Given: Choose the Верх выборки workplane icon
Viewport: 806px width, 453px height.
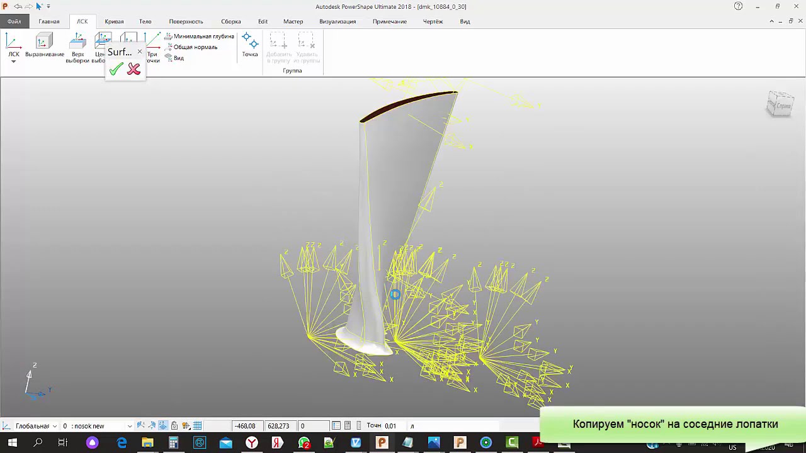Looking at the screenshot, I should pos(77,48).
